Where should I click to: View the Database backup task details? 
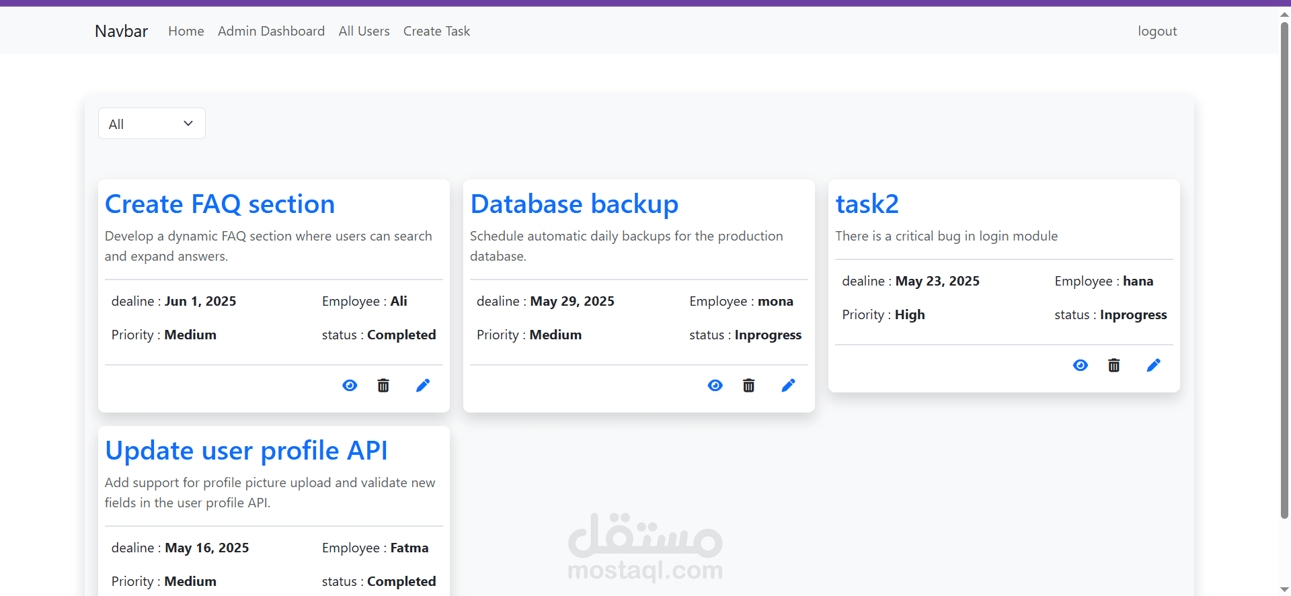click(x=715, y=386)
